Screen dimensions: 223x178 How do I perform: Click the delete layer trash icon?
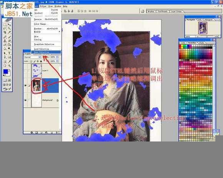(57, 133)
